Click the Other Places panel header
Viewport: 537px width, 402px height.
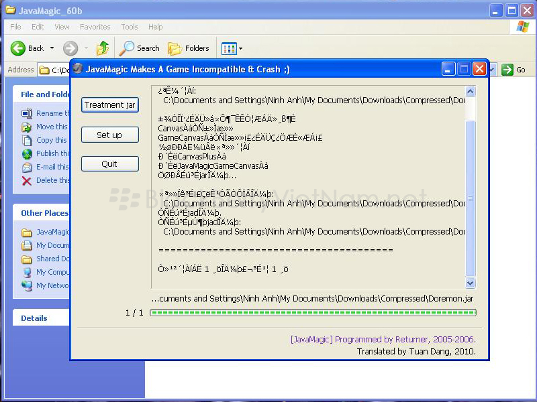[44, 213]
